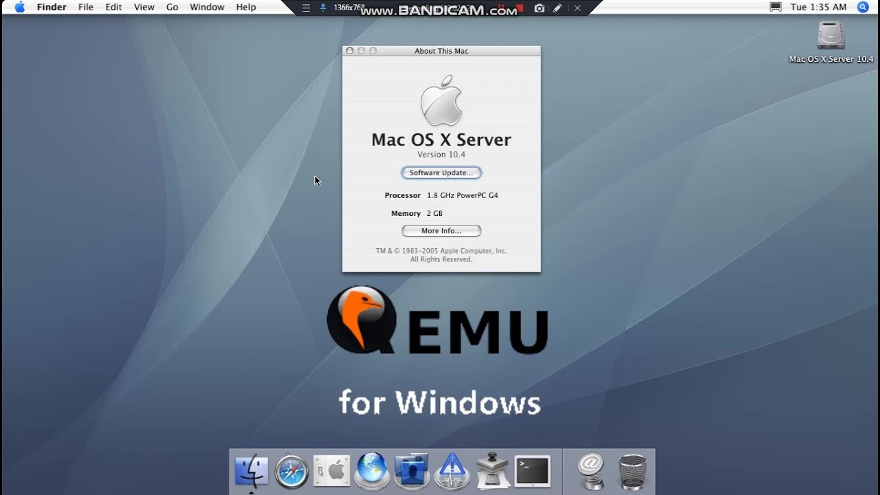Take a screenshot with Bandicam camera icon

coord(540,8)
